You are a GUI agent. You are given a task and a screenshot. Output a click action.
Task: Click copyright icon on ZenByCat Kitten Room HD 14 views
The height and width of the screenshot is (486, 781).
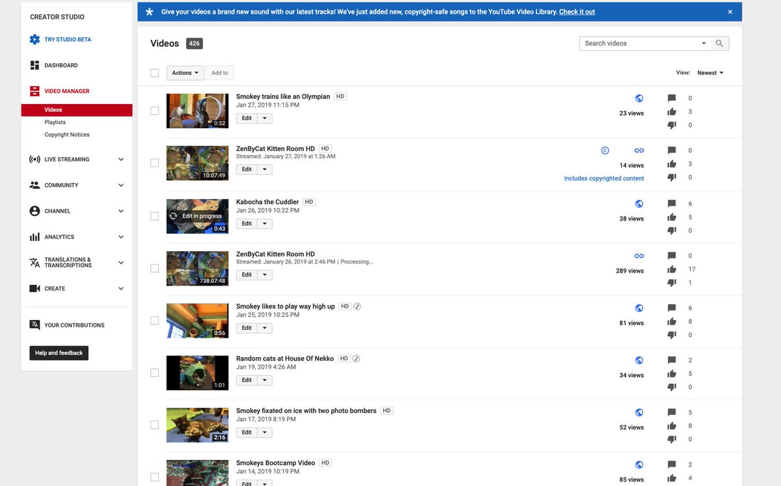(605, 150)
